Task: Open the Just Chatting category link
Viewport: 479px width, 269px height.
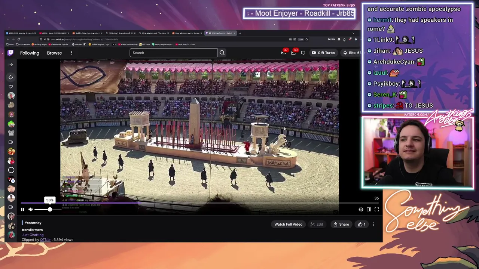Action: [33, 235]
